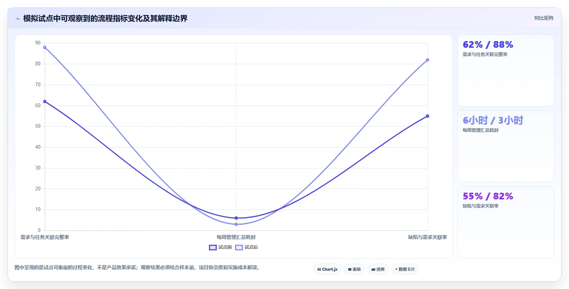569x289 pixels.
Task: Click the 试点前 legend color box
Action: click(x=213, y=247)
